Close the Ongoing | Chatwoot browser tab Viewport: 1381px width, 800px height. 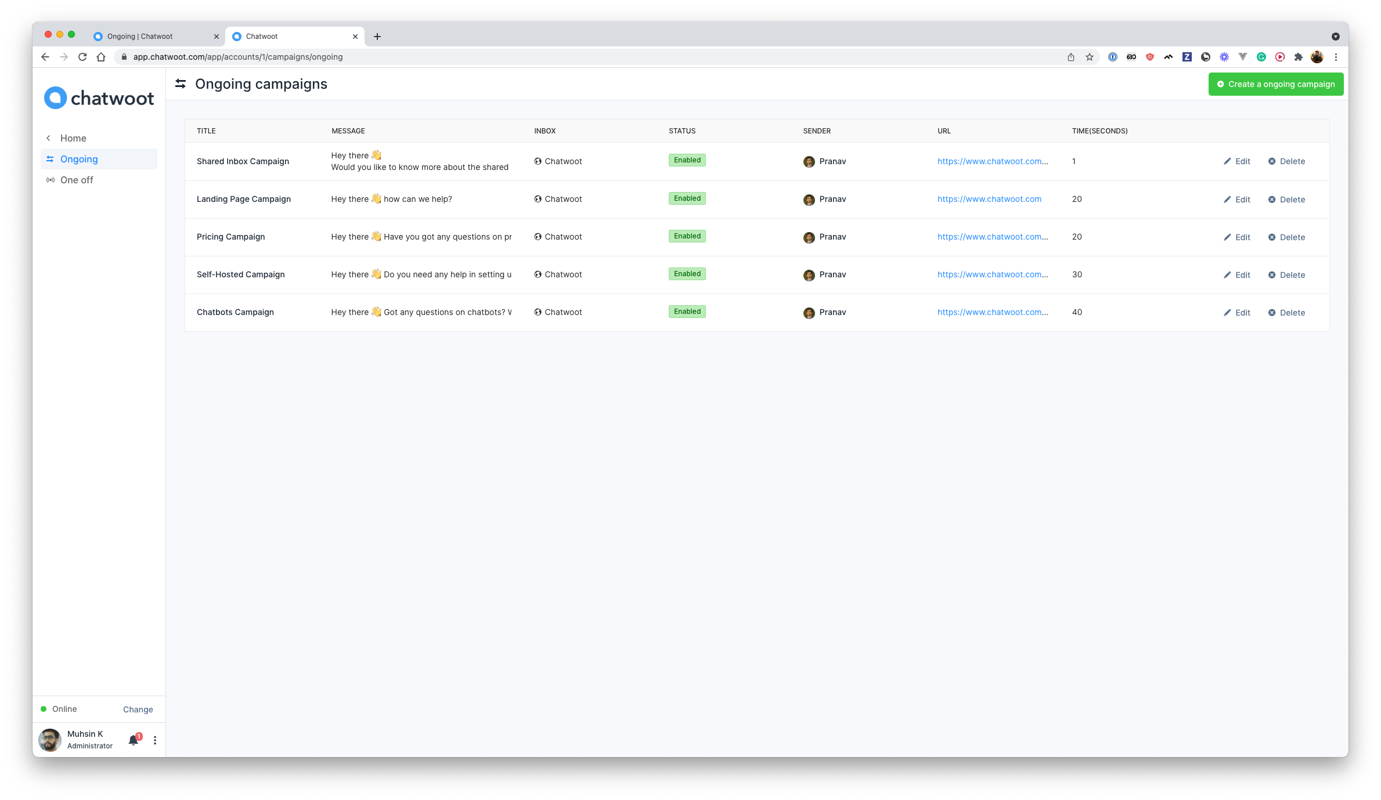(x=217, y=37)
